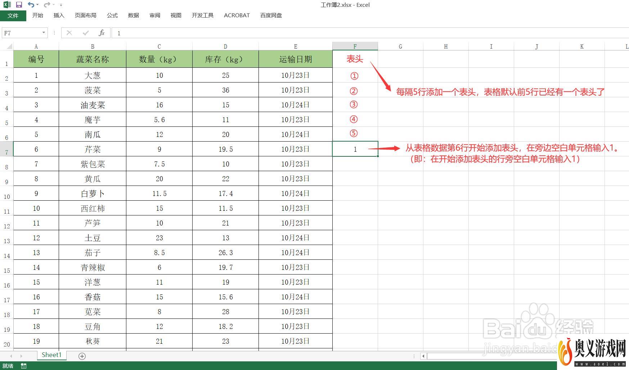Viewport: 629px width, 370px height.
Task: Click cell containing 大葱
Action: coord(93,75)
